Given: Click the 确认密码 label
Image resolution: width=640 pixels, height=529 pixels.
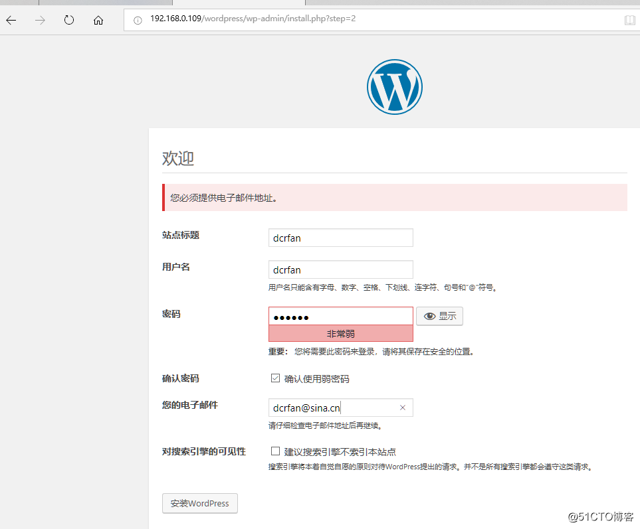Looking at the screenshot, I should (x=181, y=378).
